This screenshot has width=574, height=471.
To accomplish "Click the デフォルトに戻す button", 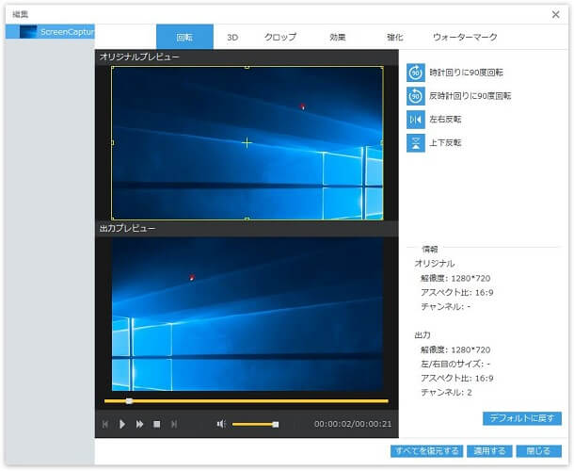I will 522,418.
